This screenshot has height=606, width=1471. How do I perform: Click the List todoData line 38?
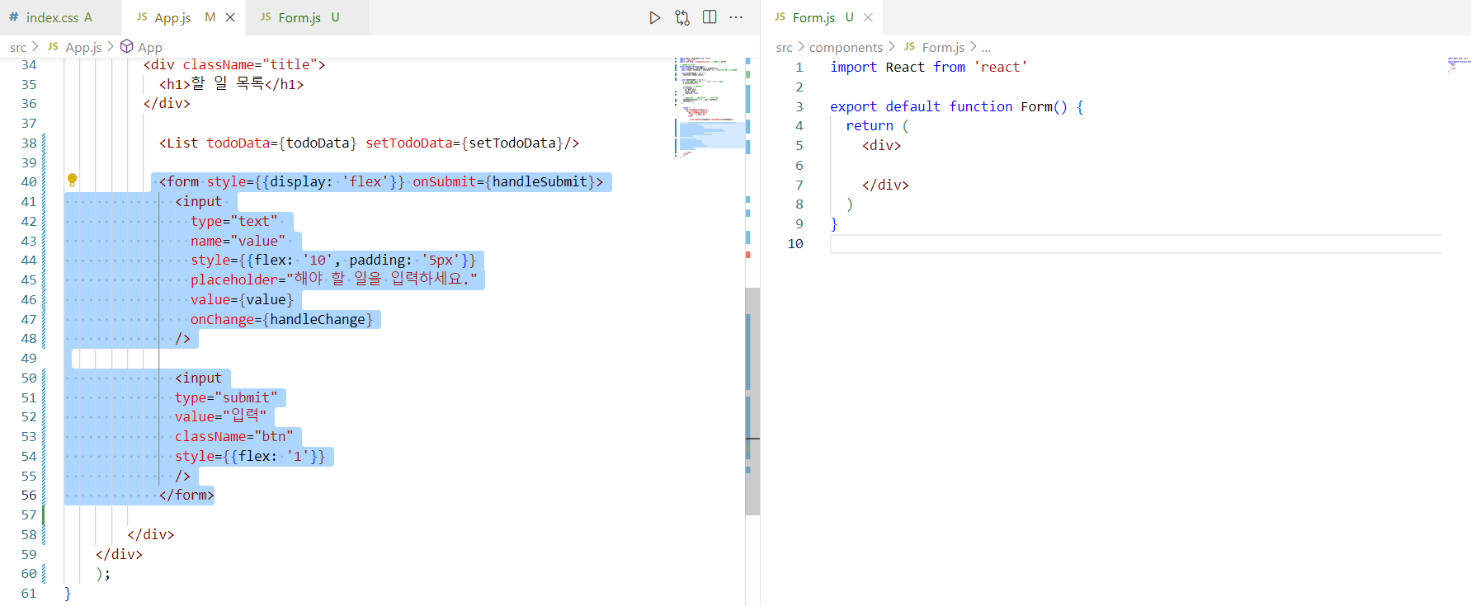(369, 143)
